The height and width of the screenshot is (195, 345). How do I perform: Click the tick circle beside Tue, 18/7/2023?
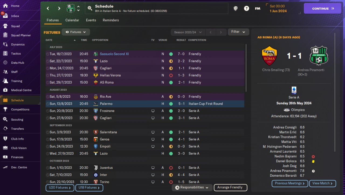pyautogui.click(x=47, y=54)
